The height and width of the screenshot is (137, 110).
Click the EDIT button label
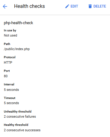pyautogui.click(x=74, y=6)
